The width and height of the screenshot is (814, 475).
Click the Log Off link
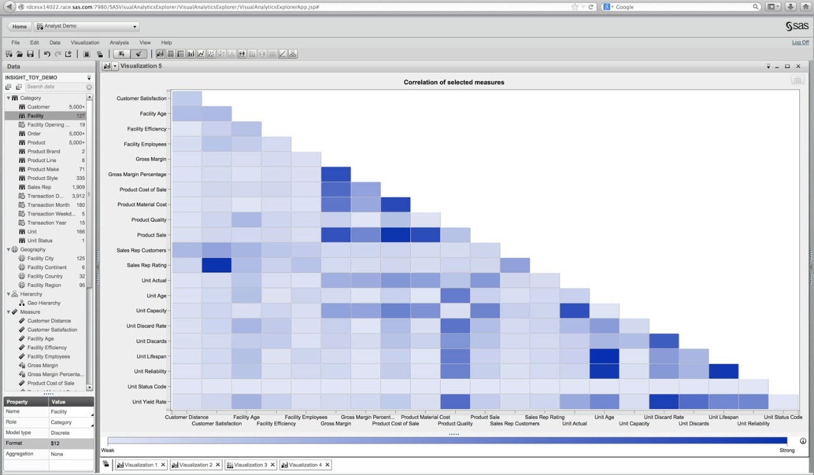(x=800, y=43)
